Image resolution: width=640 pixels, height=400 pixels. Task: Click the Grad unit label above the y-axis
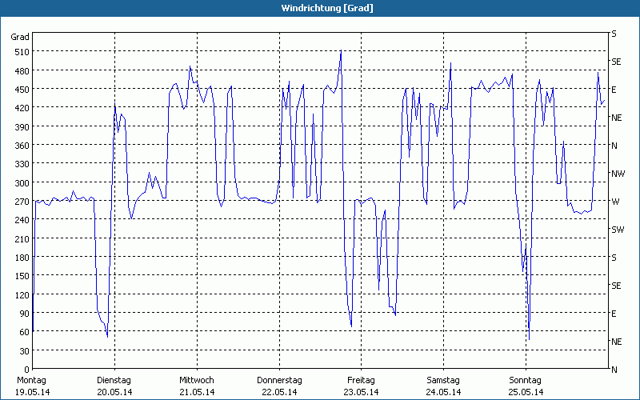(20, 37)
